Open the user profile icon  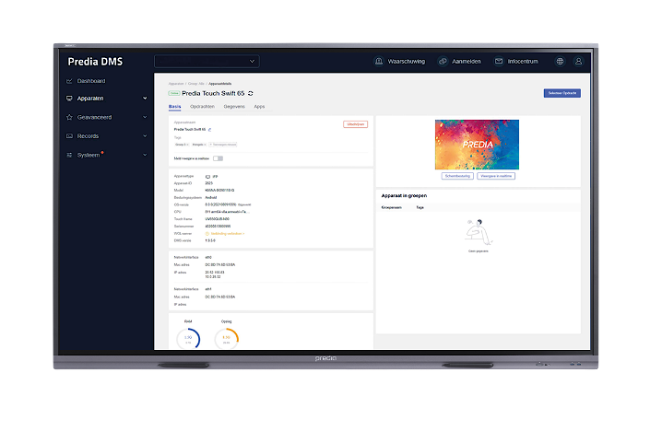pos(578,62)
